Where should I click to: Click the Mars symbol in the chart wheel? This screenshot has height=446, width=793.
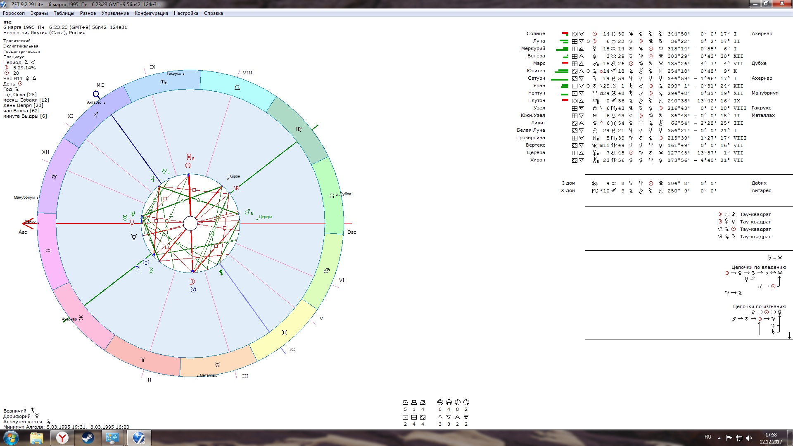[248, 212]
